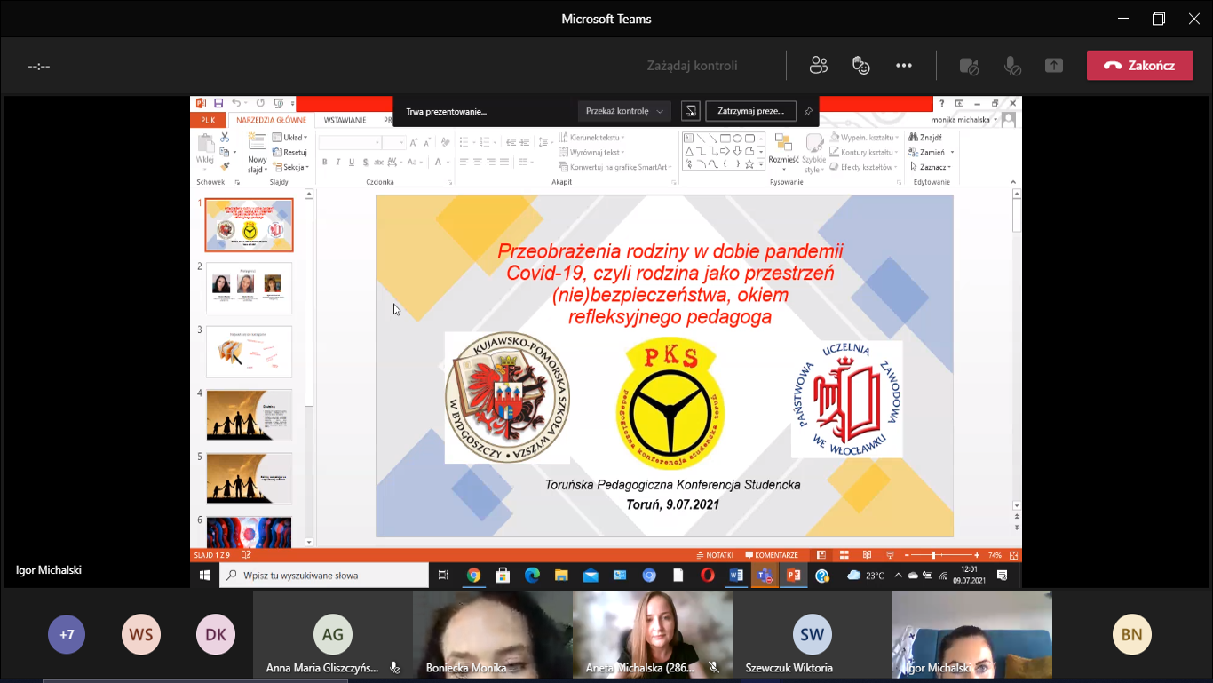Click the zoom in plus on status bar
Screen dimensions: 1213x683
pyautogui.click(x=977, y=555)
